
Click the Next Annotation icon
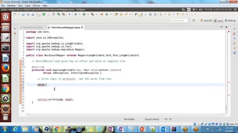[x=161, y=14]
